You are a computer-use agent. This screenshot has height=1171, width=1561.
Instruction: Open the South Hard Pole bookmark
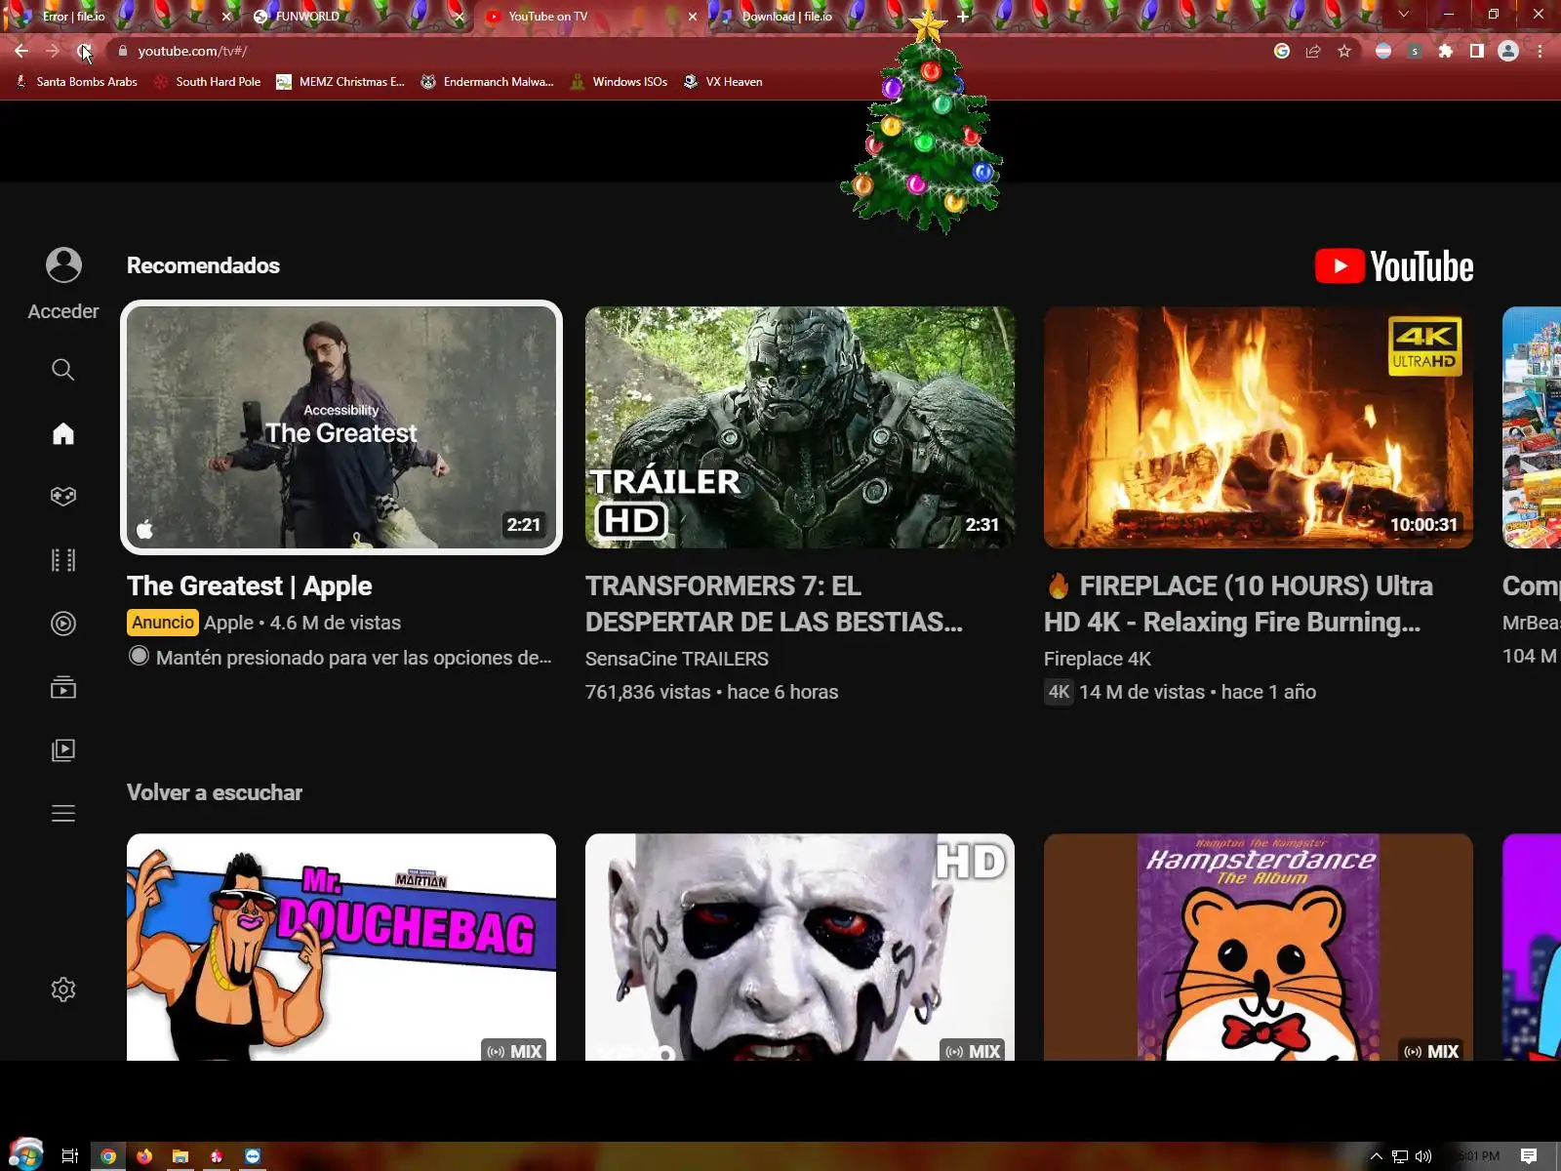(x=208, y=82)
